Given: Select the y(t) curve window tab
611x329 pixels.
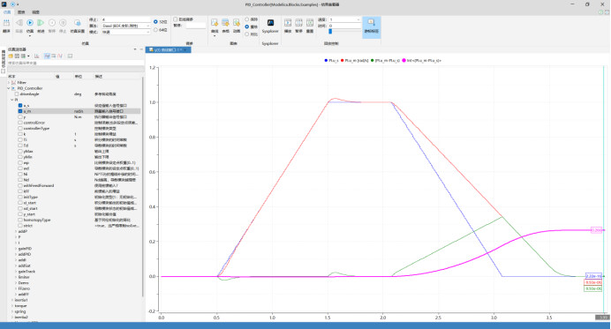Looking at the screenshot, I should (168, 50).
